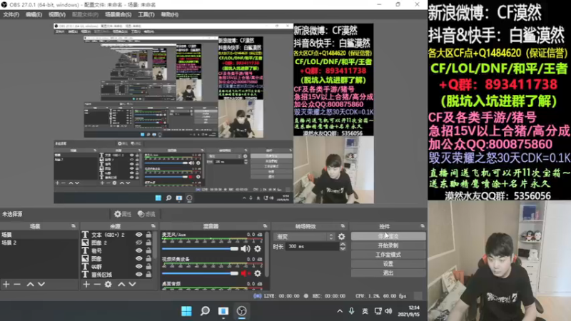Pop out the 转场特效 dock
Image resolution: width=571 pixels, height=321 pixels.
[x=343, y=226]
